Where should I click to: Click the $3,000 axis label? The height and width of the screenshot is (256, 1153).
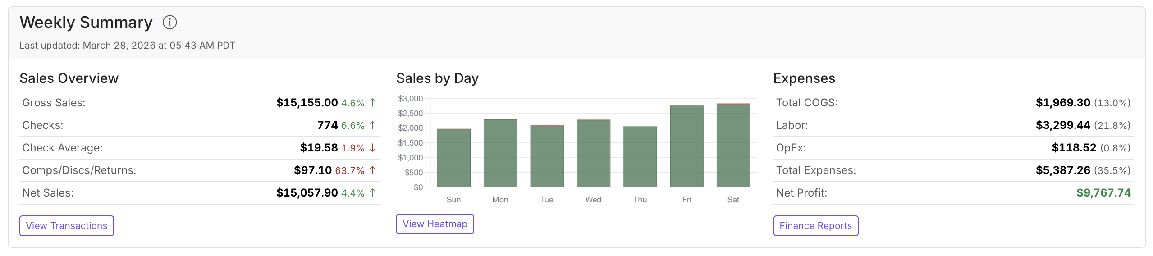(411, 98)
